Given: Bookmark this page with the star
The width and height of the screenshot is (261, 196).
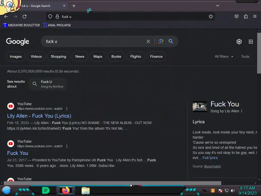Looking at the screenshot, I should pos(211,16).
